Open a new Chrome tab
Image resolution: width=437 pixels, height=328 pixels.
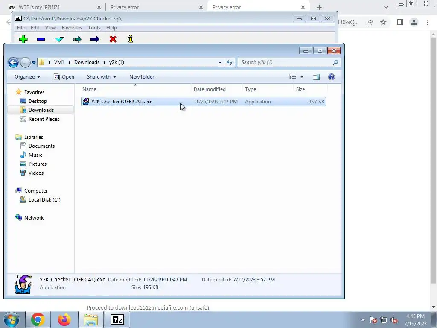(319, 7)
